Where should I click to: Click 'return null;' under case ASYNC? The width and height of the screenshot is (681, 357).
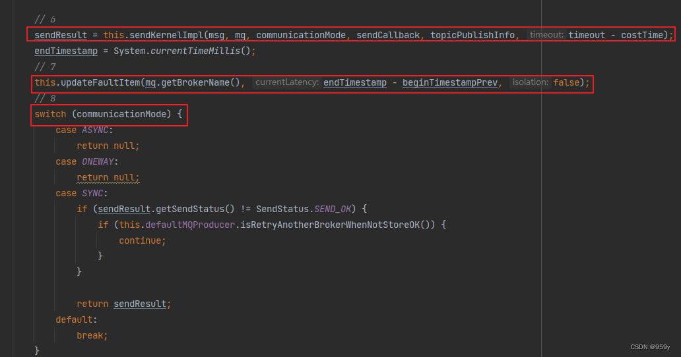(x=108, y=146)
